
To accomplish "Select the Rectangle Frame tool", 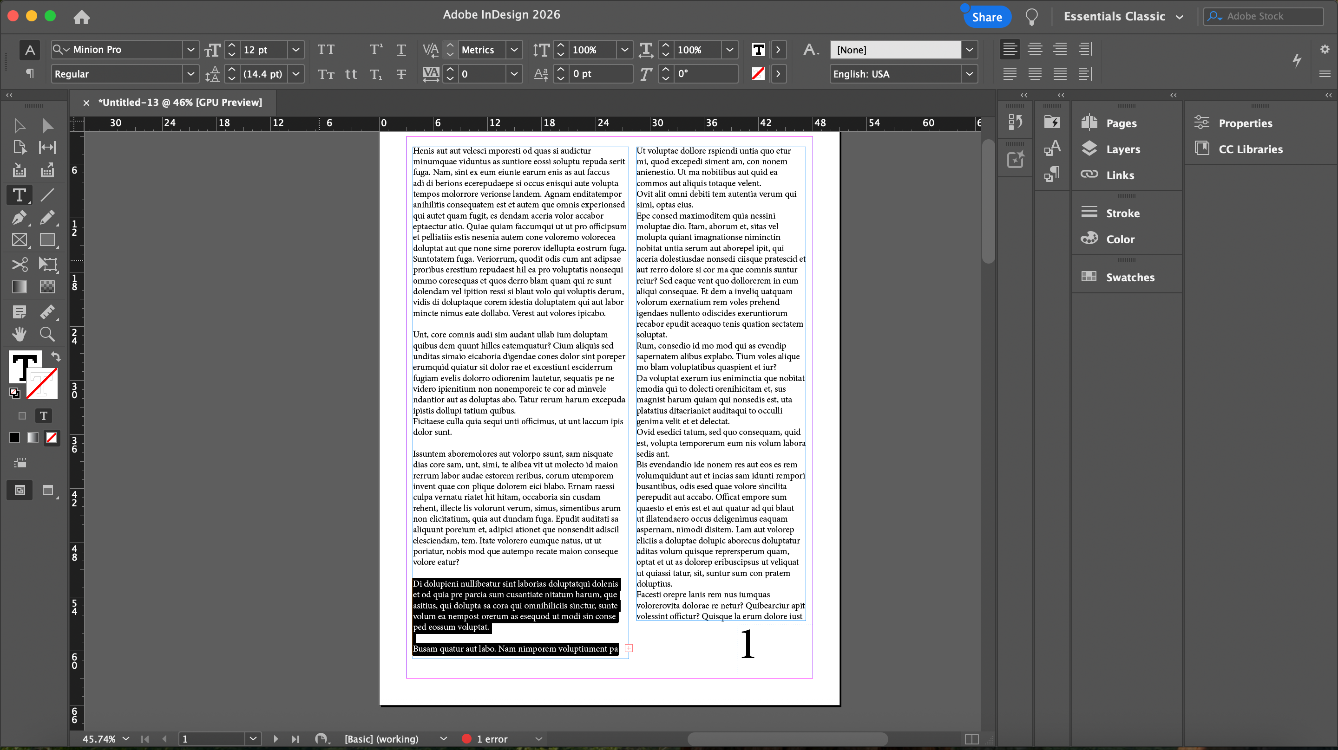I will click(x=19, y=240).
